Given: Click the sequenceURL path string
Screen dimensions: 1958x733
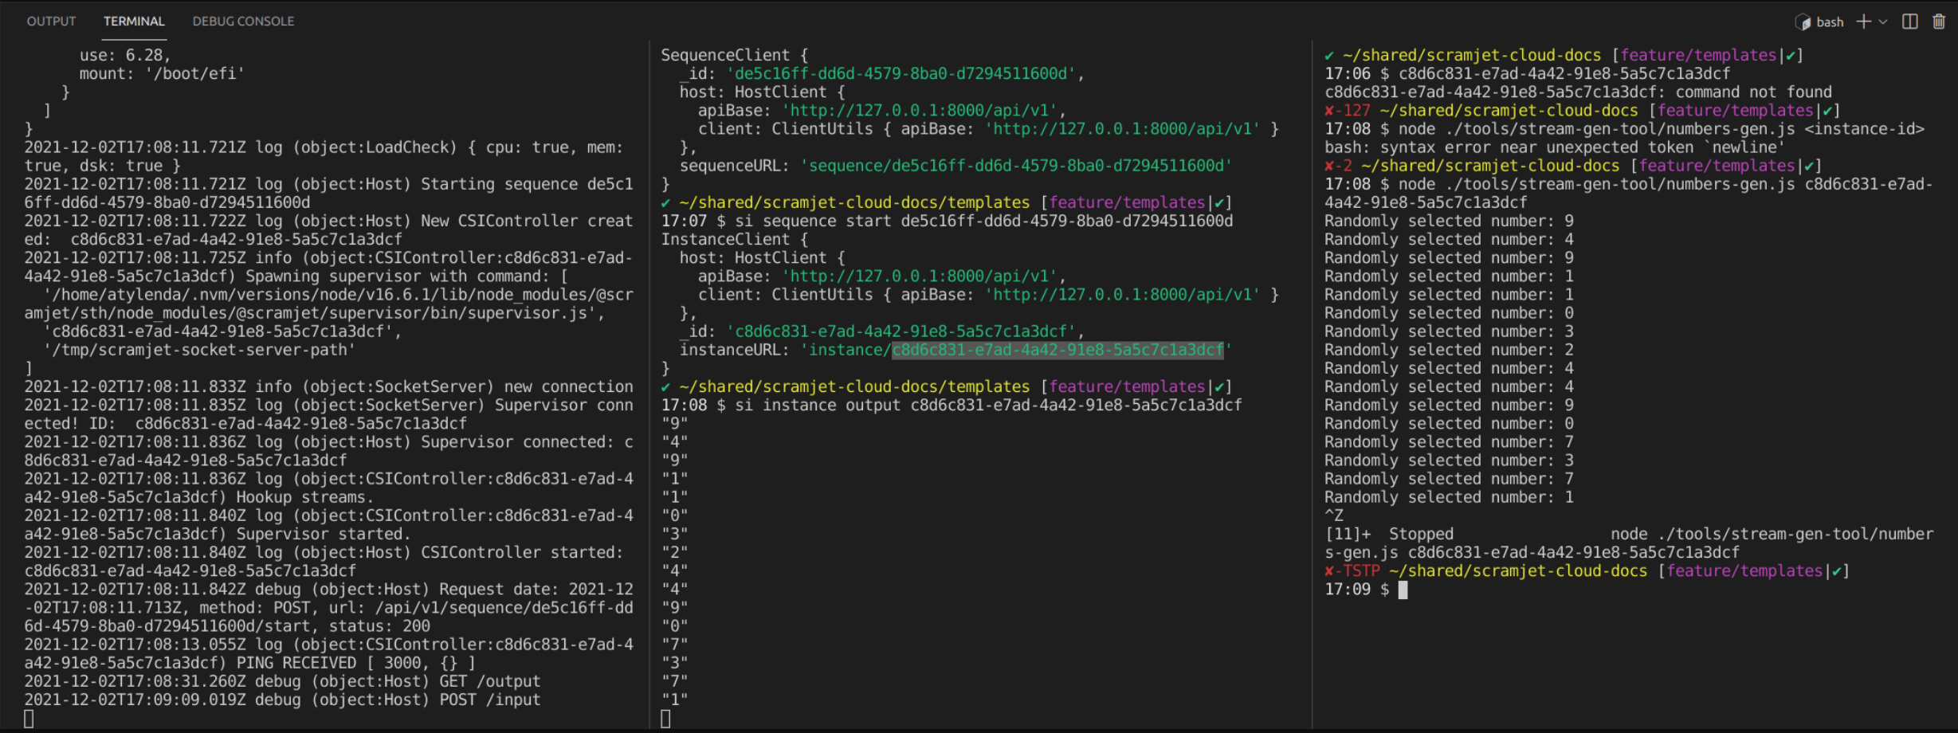Looking at the screenshot, I should pyautogui.click(x=1016, y=166).
